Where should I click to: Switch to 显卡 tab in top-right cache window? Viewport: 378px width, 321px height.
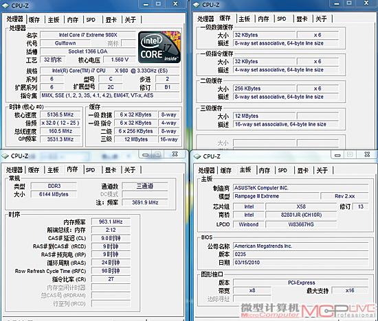(x=302, y=19)
